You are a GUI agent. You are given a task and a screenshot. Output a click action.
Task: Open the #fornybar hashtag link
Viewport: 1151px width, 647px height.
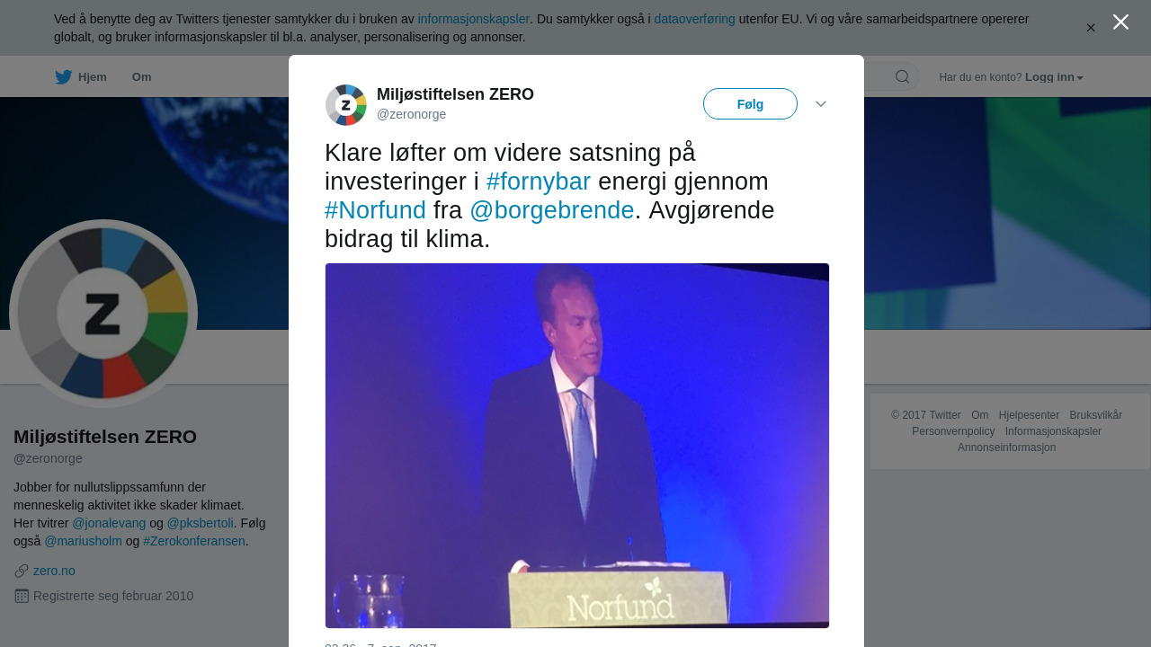[539, 182]
